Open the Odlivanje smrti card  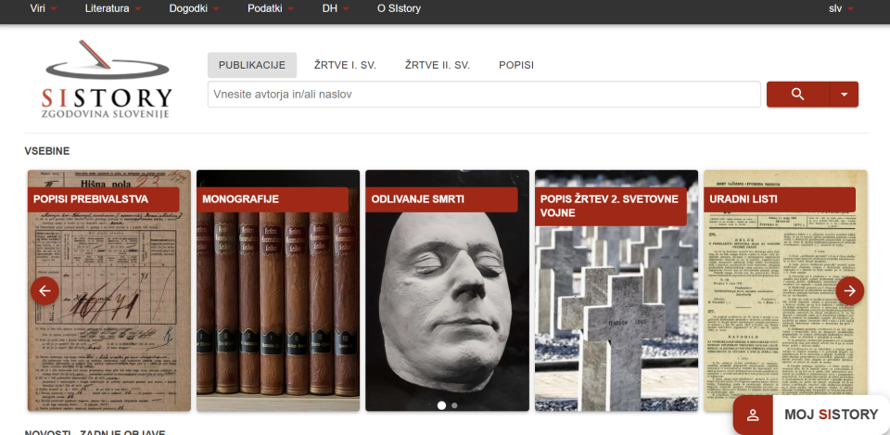point(447,290)
